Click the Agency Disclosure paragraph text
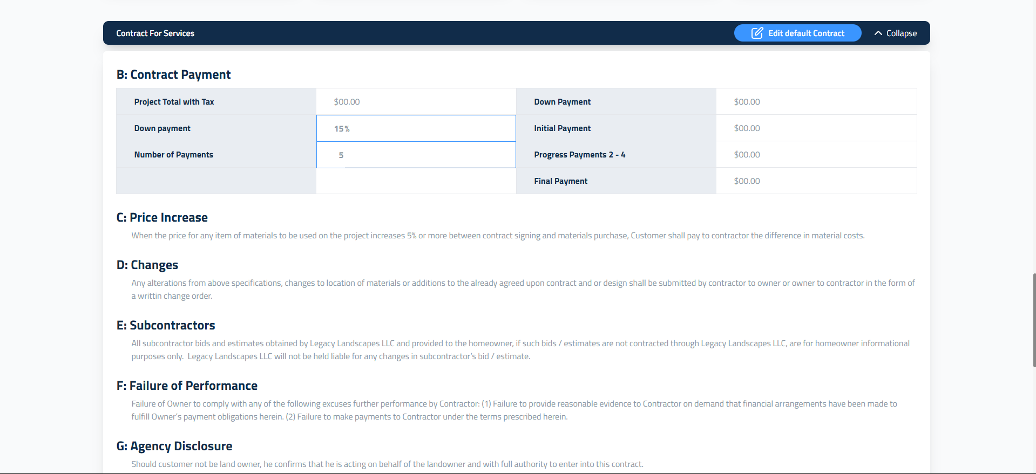1036x474 pixels. 387,464
